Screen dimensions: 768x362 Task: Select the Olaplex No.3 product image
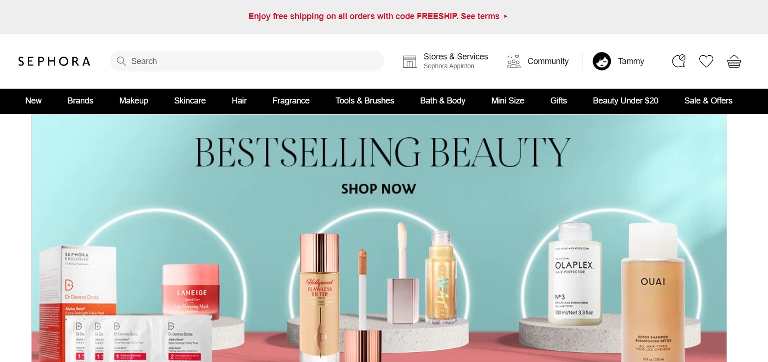pyautogui.click(x=575, y=276)
